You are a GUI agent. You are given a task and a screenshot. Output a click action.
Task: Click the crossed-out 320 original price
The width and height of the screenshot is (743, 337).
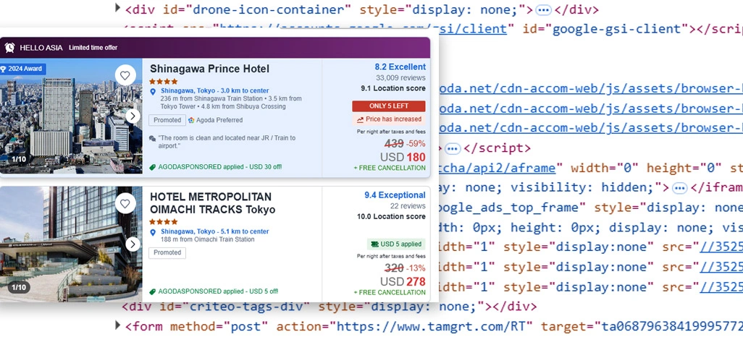pyautogui.click(x=394, y=268)
